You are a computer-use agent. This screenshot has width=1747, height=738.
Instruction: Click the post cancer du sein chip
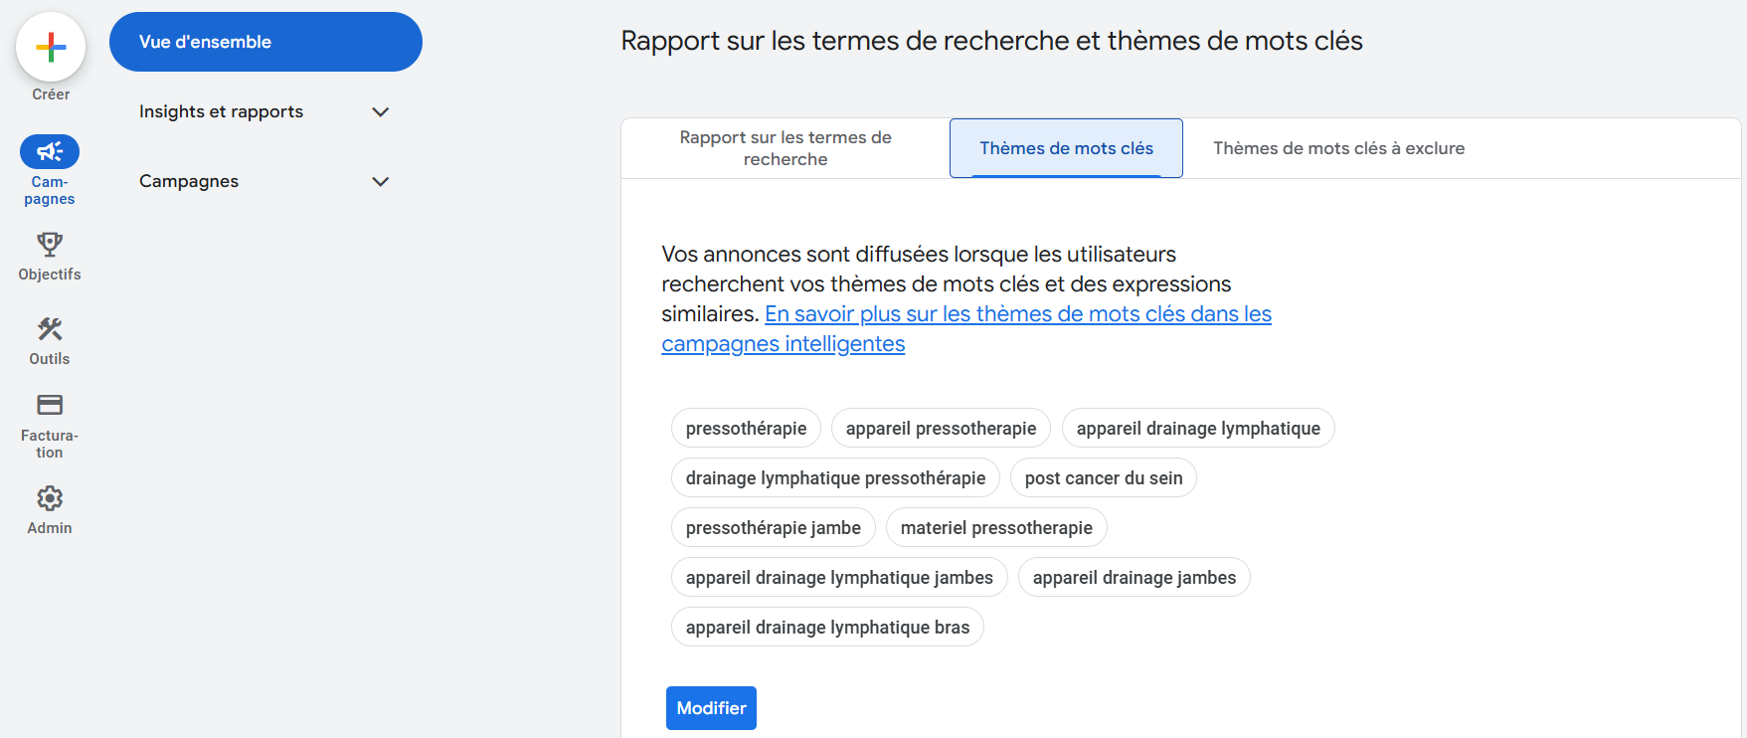[x=1103, y=478]
